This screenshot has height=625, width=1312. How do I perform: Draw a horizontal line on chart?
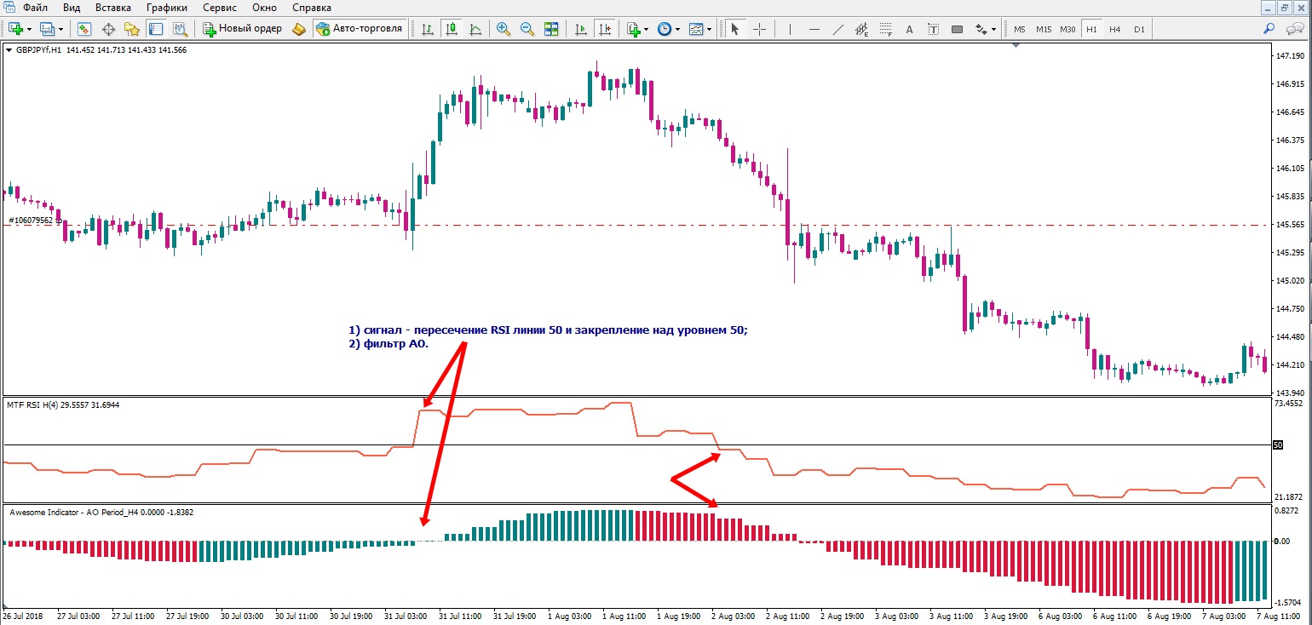tap(814, 29)
